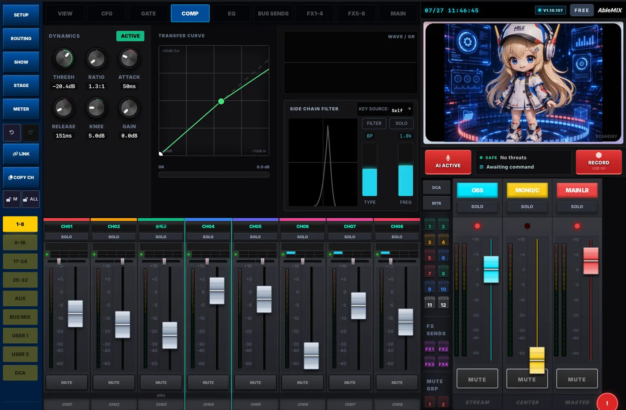The height and width of the screenshot is (410, 626).
Task: Click the AI avatar preview image
Action: pyautogui.click(x=523, y=83)
